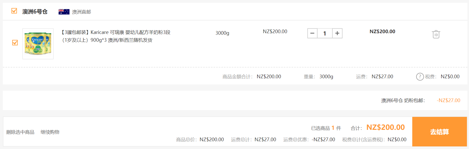Delete item with the trash can icon
469x149 pixels.
(x=436, y=34)
